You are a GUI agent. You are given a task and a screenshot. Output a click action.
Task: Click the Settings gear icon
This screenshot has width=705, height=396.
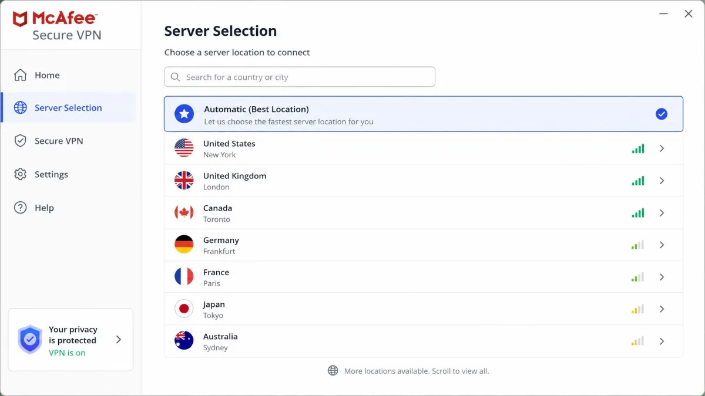[x=21, y=174]
